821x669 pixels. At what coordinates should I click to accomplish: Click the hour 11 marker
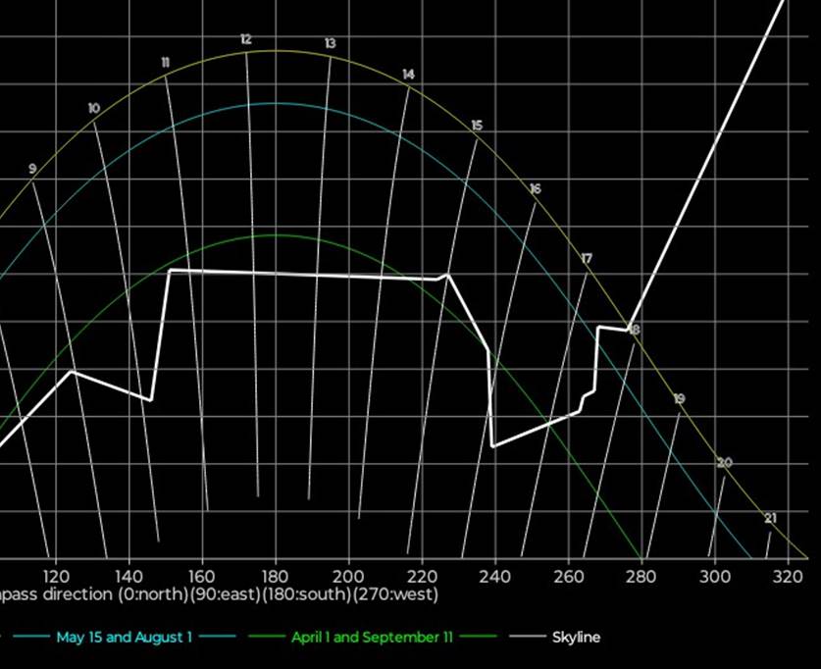[x=165, y=63]
